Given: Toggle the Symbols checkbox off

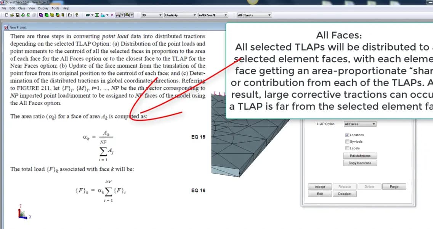Looking at the screenshot, I should pyautogui.click(x=347, y=141).
